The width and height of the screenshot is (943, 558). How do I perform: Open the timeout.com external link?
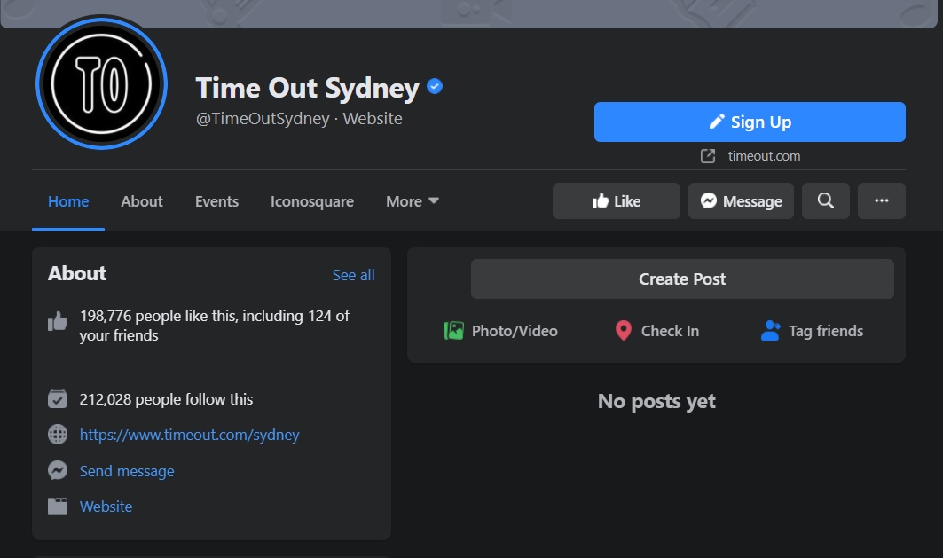click(764, 156)
